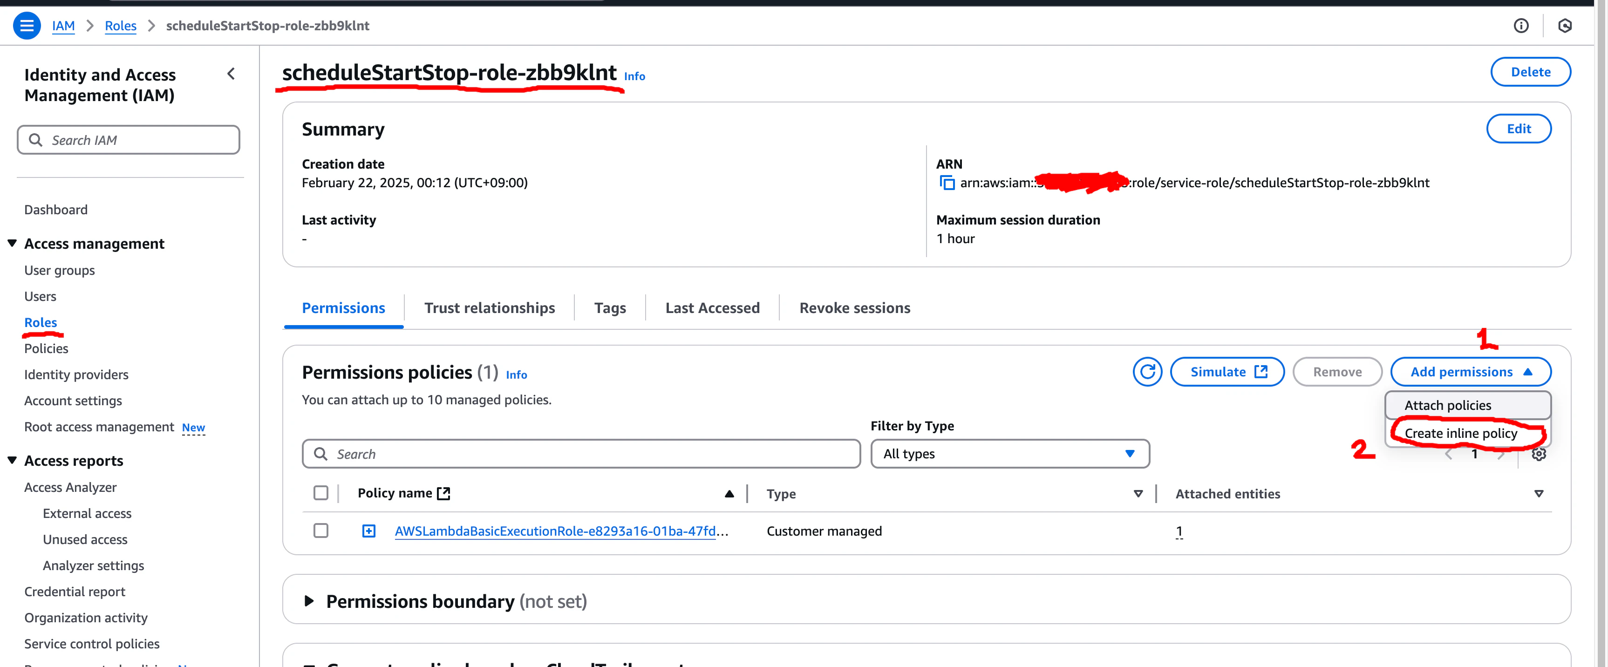Open Roles in sidebar
The width and height of the screenshot is (1608, 667).
(x=41, y=323)
